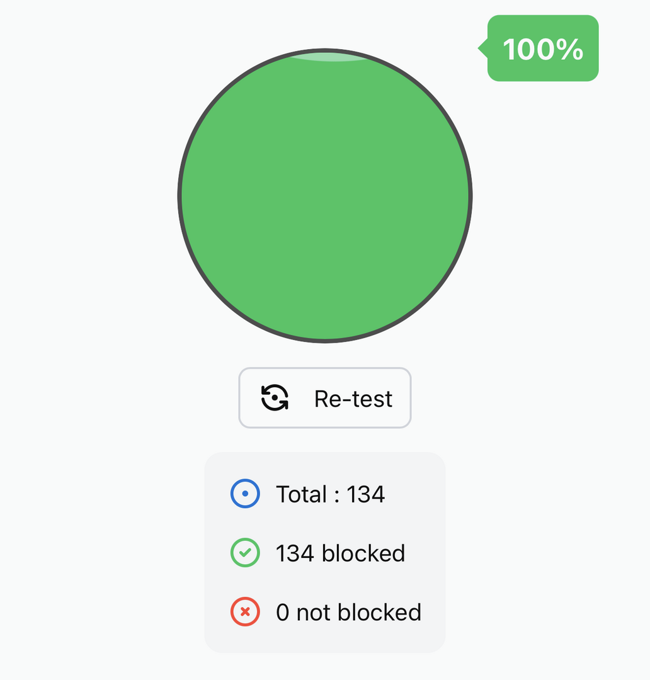Image resolution: width=650 pixels, height=680 pixels.
Task: Click the pointer arrow of 100% badge
Action: click(x=482, y=48)
